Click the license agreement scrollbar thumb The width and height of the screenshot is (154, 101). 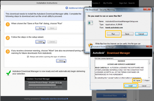149,63
